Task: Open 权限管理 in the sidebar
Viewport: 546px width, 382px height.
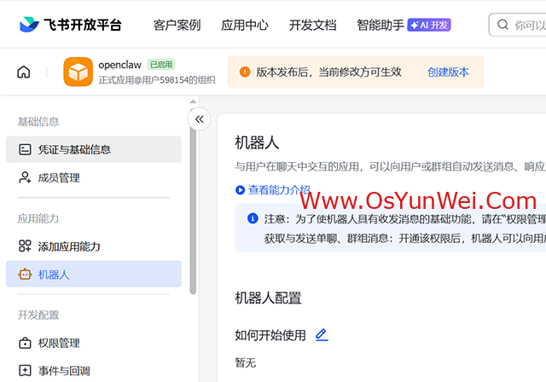Action: [x=59, y=343]
